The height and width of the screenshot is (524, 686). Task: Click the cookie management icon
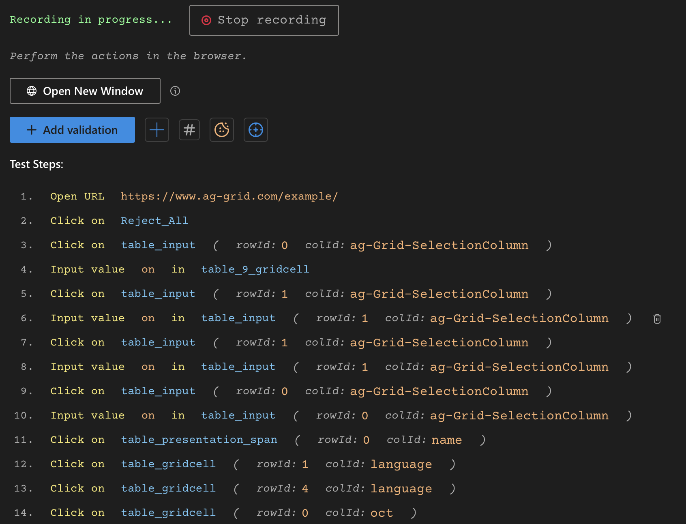coord(222,130)
